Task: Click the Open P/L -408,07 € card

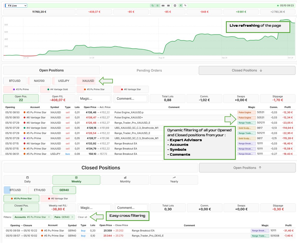Action: [x=58, y=98]
